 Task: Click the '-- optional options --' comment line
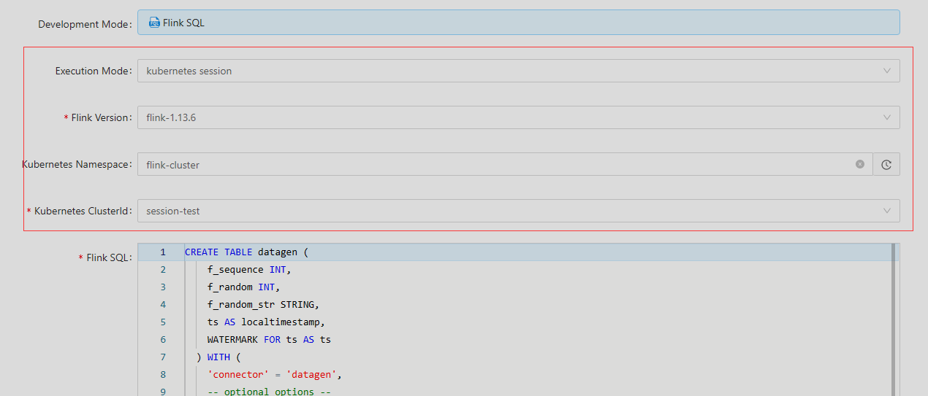pyautogui.click(x=269, y=392)
